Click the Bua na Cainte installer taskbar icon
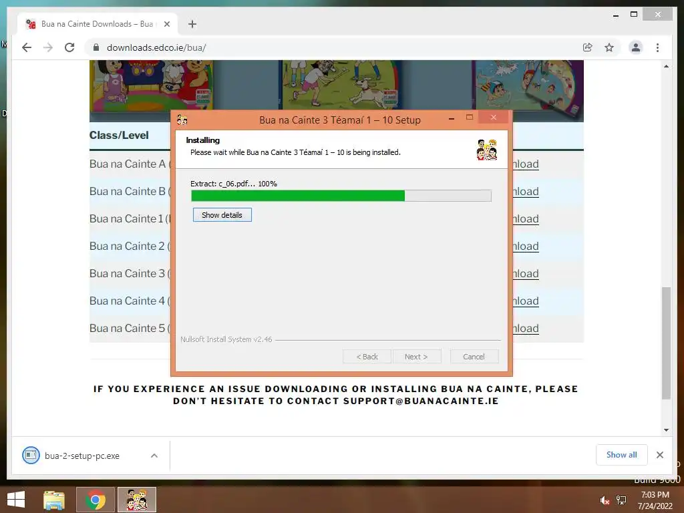The height and width of the screenshot is (513, 684). [x=136, y=500]
